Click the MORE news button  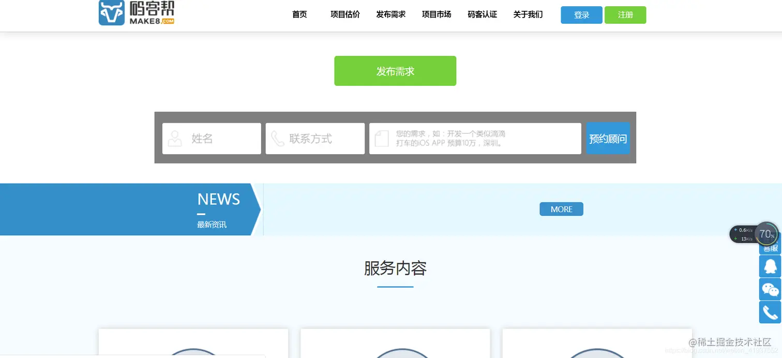tap(561, 209)
